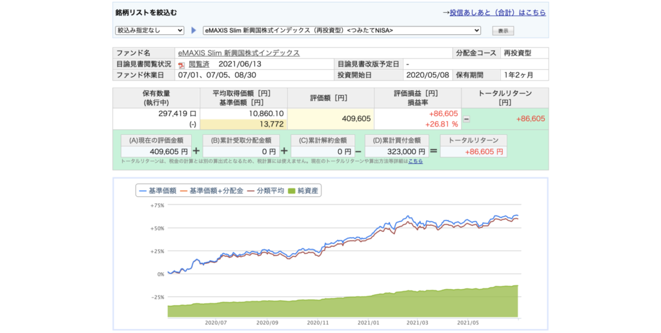Click the 2021/06/13 prospectus viewing date
Image resolution: width=661 pixels, height=333 pixels.
click(239, 64)
